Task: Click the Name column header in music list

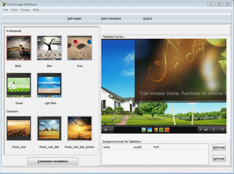Action: tap(107, 147)
